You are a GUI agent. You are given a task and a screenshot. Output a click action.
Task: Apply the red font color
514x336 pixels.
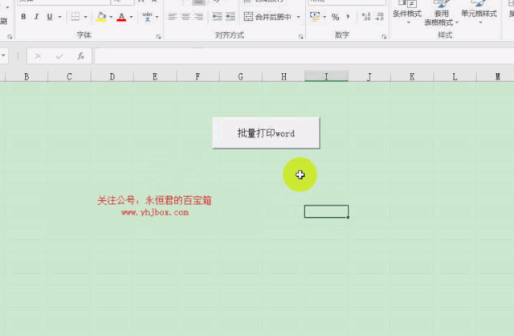click(x=121, y=17)
